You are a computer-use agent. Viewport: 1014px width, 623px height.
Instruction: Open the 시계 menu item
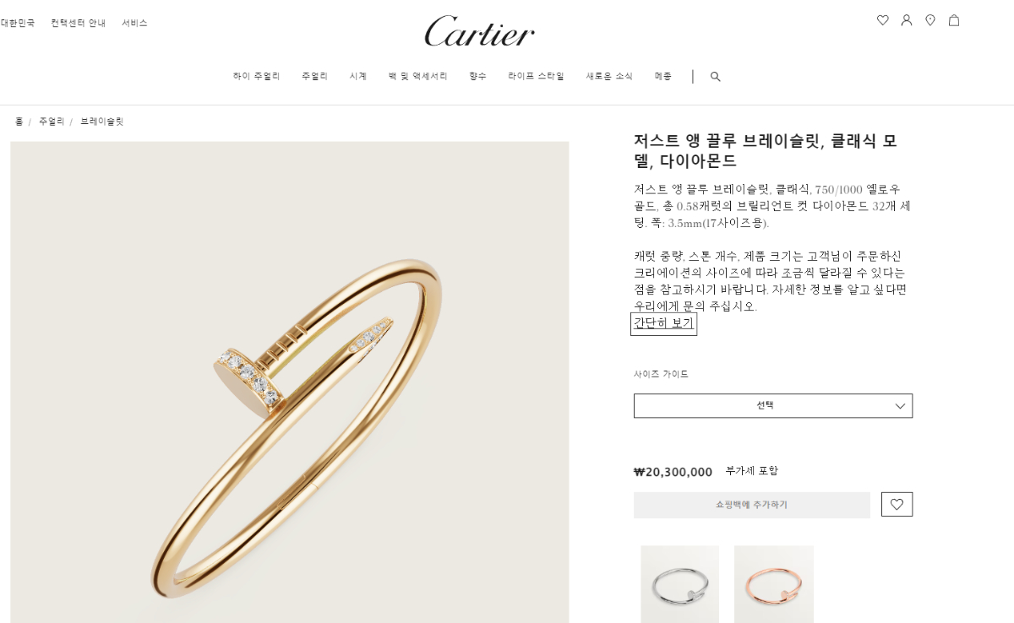tap(358, 76)
